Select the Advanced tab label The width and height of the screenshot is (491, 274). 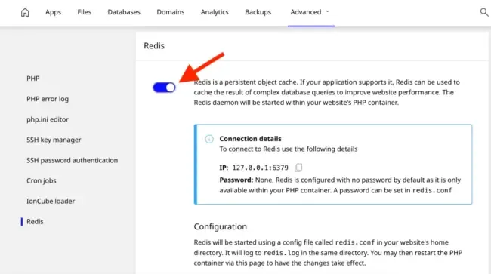point(306,12)
